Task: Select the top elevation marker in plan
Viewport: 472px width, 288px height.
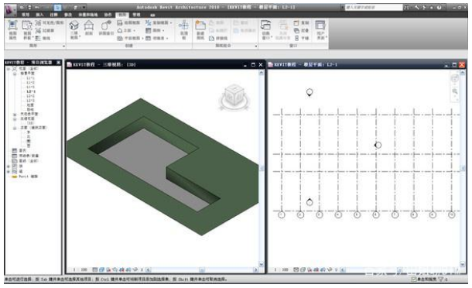Action: pos(310,92)
